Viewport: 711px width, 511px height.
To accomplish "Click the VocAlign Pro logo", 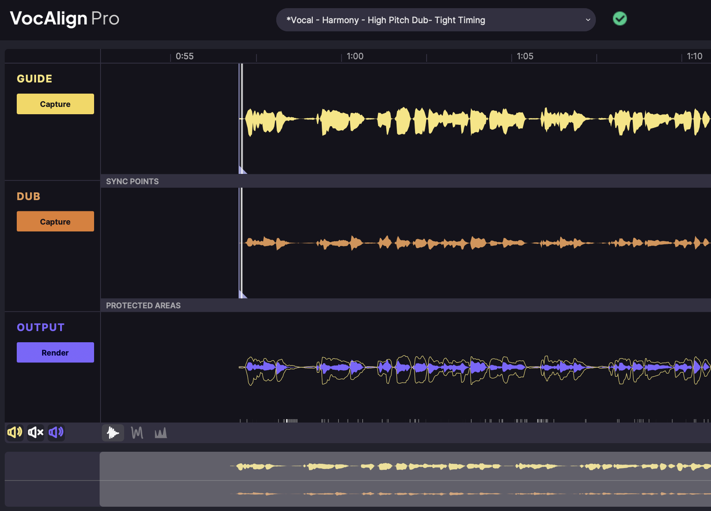I will pyautogui.click(x=64, y=18).
